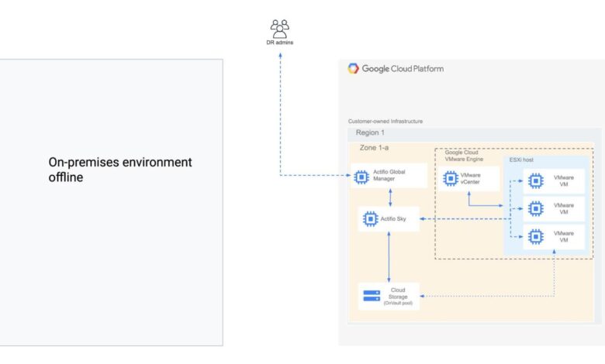Image resolution: width=605 pixels, height=364 pixels.
Task: Click the 'Zone 1-a' label
Action: 374,147
